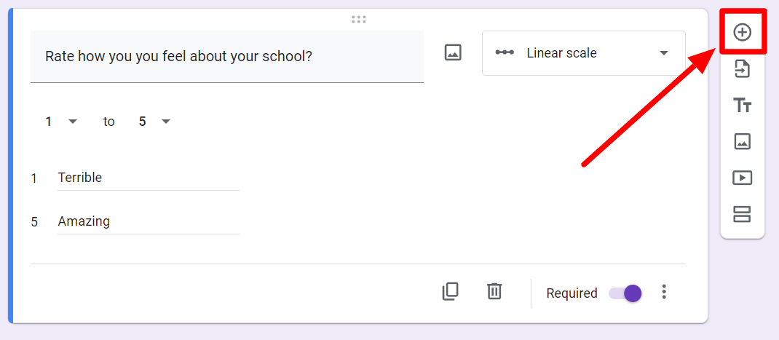
Task: Click the sidebar Add image icon
Action: 743,142
